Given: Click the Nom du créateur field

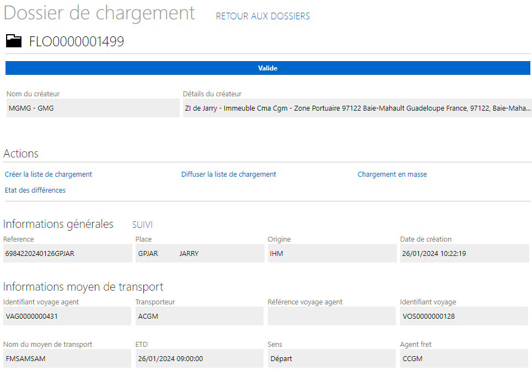Looking at the screenshot, I should click(93, 108).
